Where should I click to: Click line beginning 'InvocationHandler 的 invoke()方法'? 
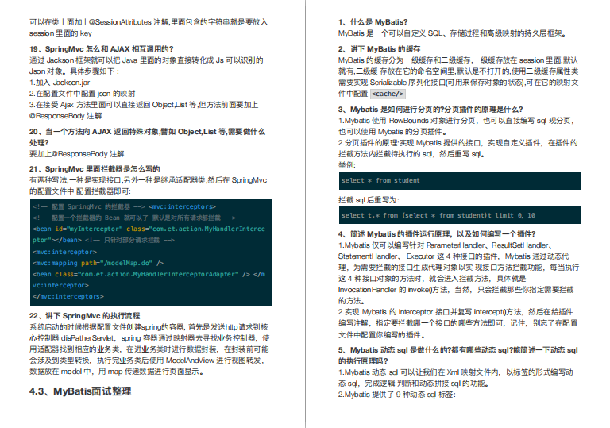point(456,290)
